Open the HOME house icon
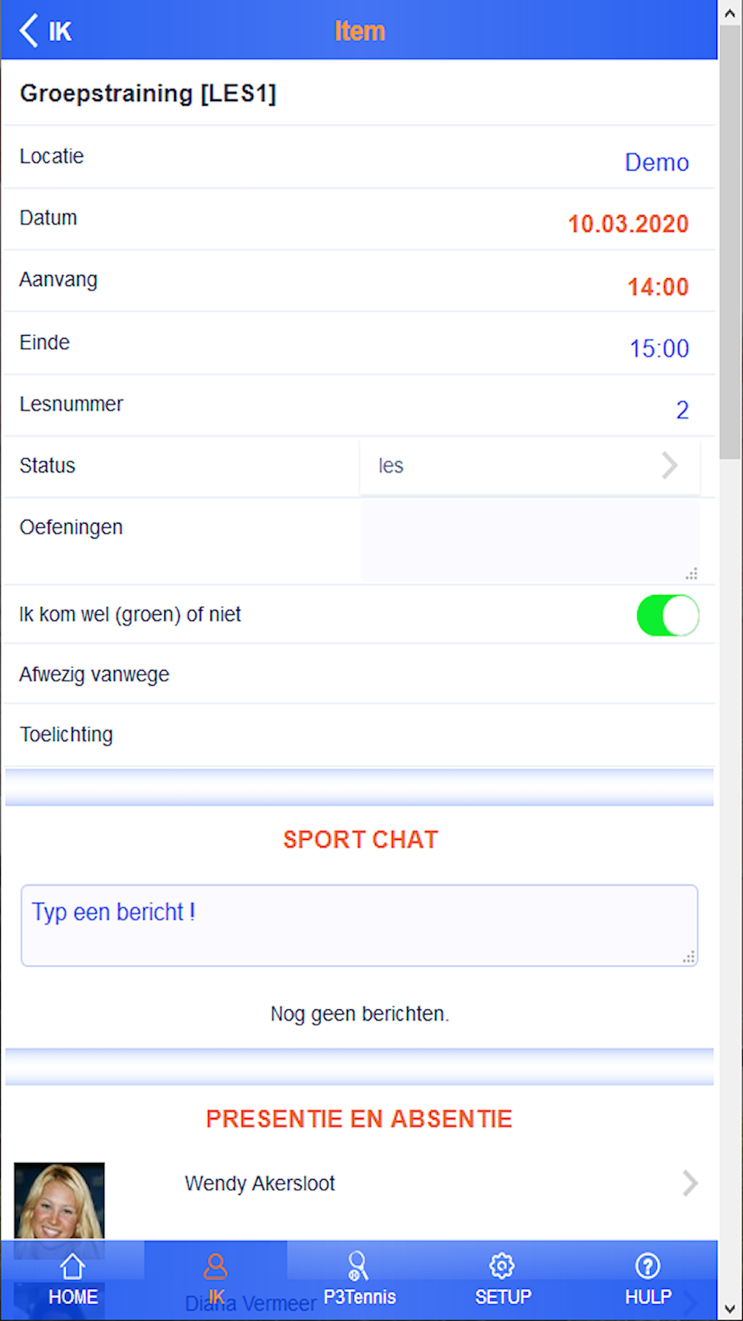 point(73,1266)
